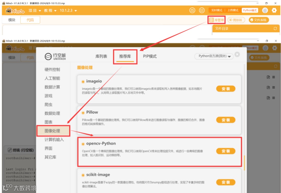Select the 界面 category
Screen dimensions: 281x193
click(48, 149)
